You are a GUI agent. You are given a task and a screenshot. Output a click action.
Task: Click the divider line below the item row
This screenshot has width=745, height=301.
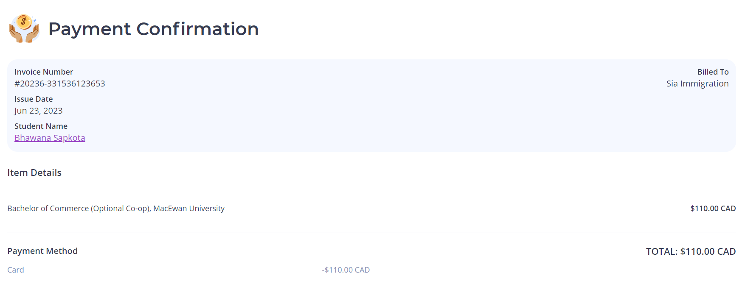point(371,232)
